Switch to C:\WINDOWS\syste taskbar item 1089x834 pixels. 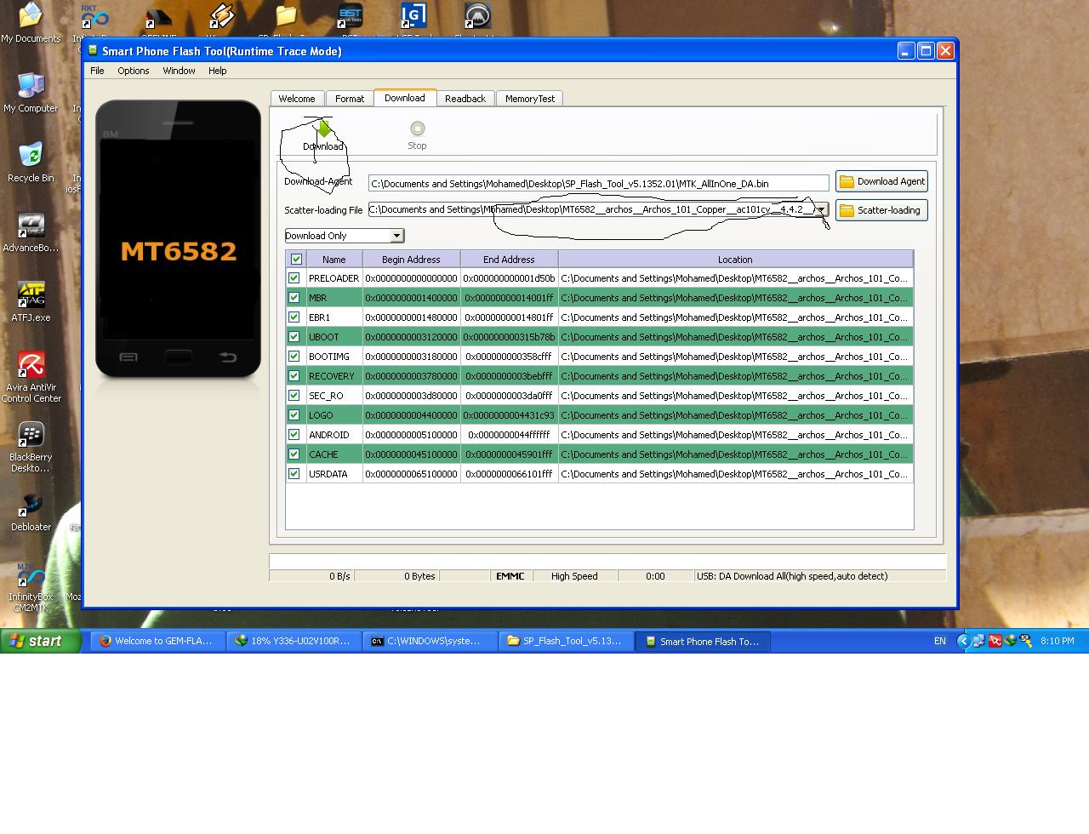430,641
